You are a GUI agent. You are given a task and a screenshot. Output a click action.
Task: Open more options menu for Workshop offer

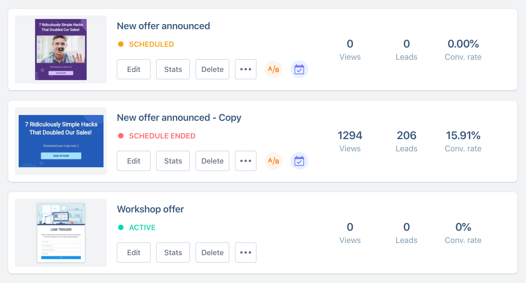click(x=246, y=252)
